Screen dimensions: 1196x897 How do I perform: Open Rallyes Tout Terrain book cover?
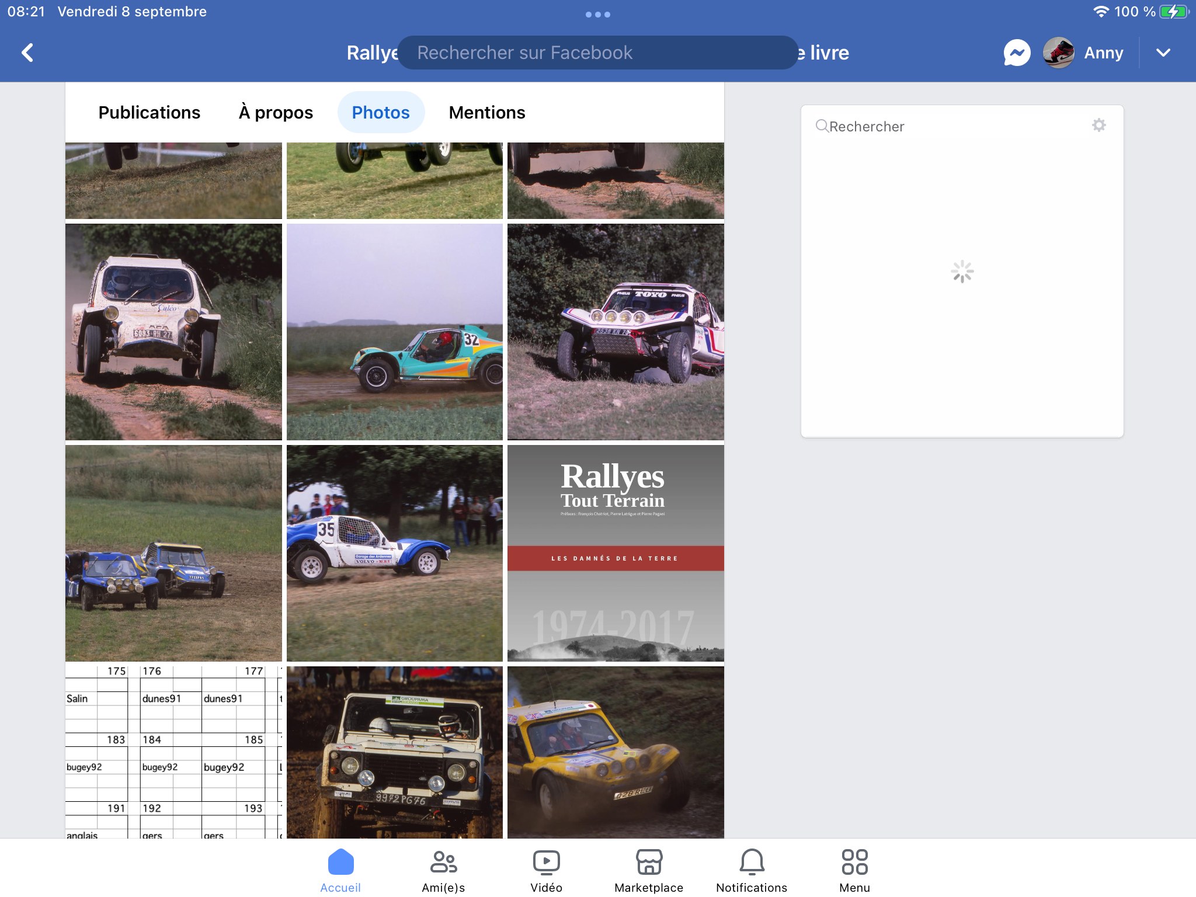point(616,553)
